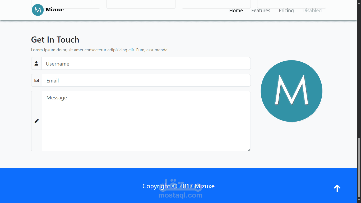
Task: Click the Mizuxe brand name text
Action: (55, 10)
